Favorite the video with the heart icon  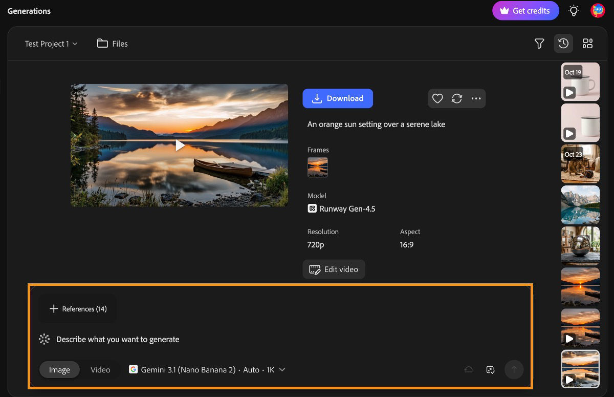[x=437, y=98]
